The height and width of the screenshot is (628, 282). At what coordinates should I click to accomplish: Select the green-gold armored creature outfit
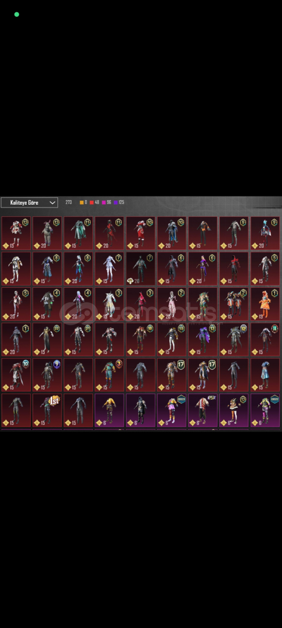point(203,304)
